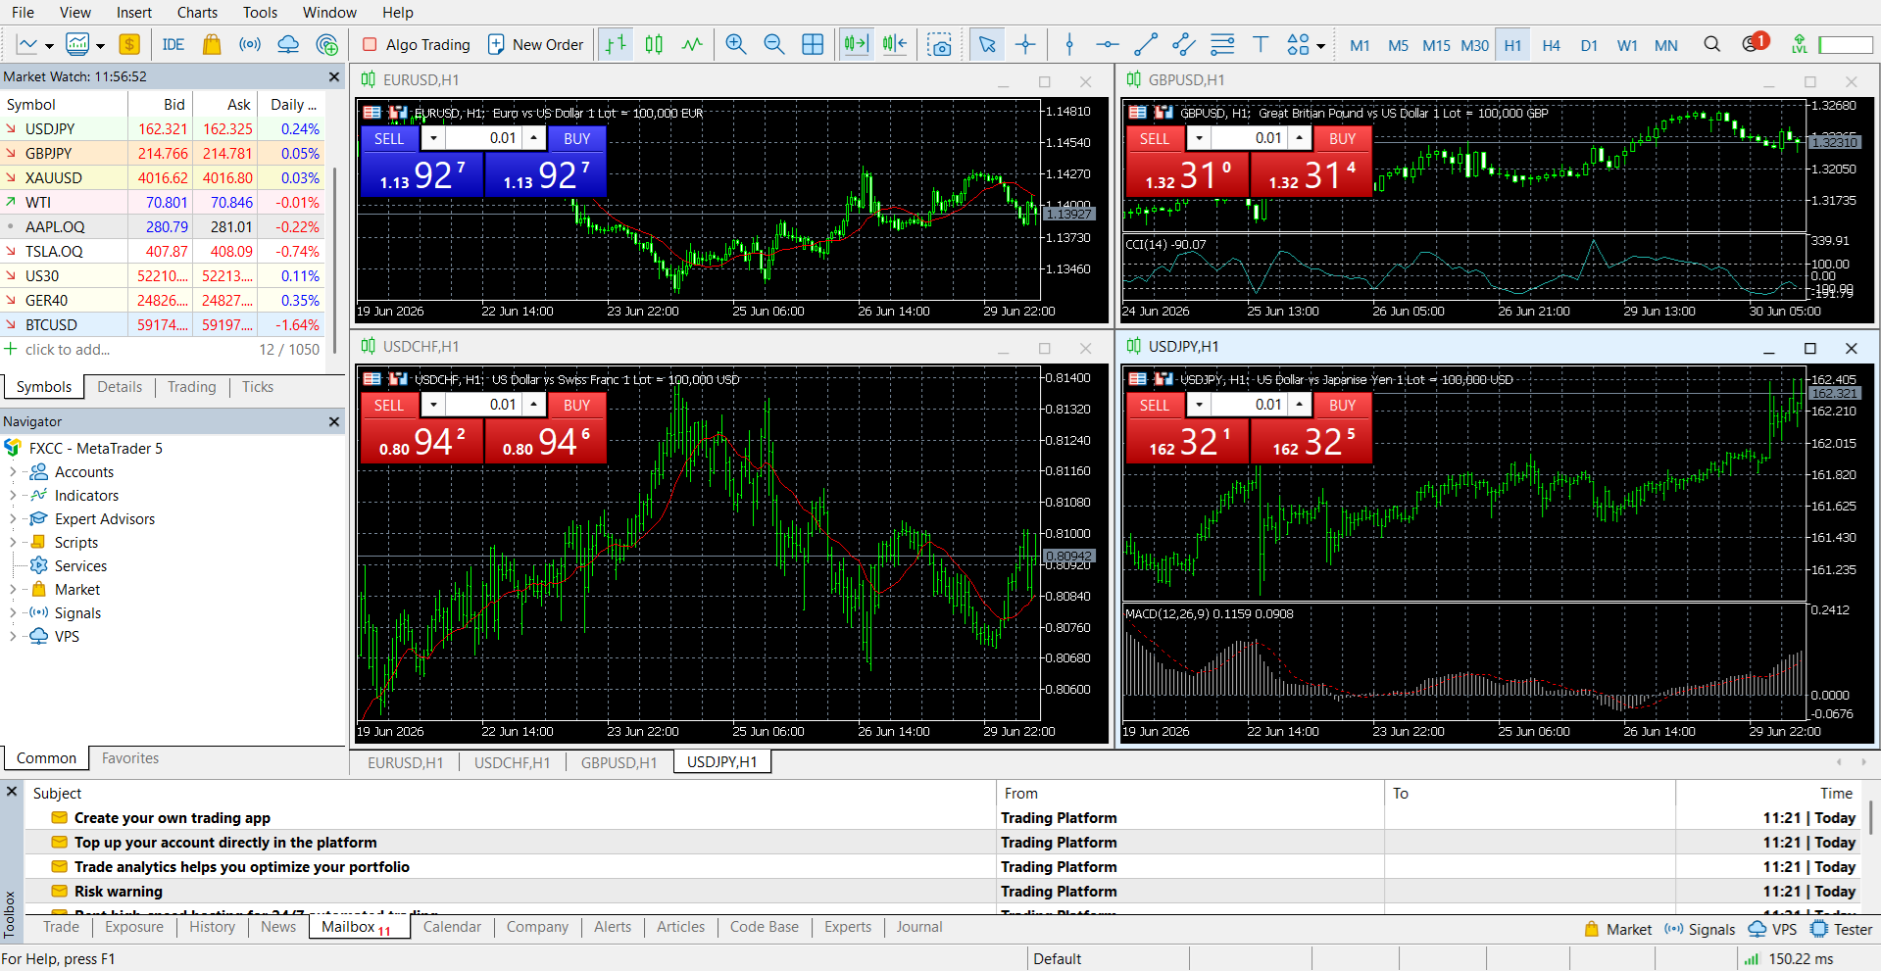Open USDCHF chart volume dropdown arrow

[433, 405]
